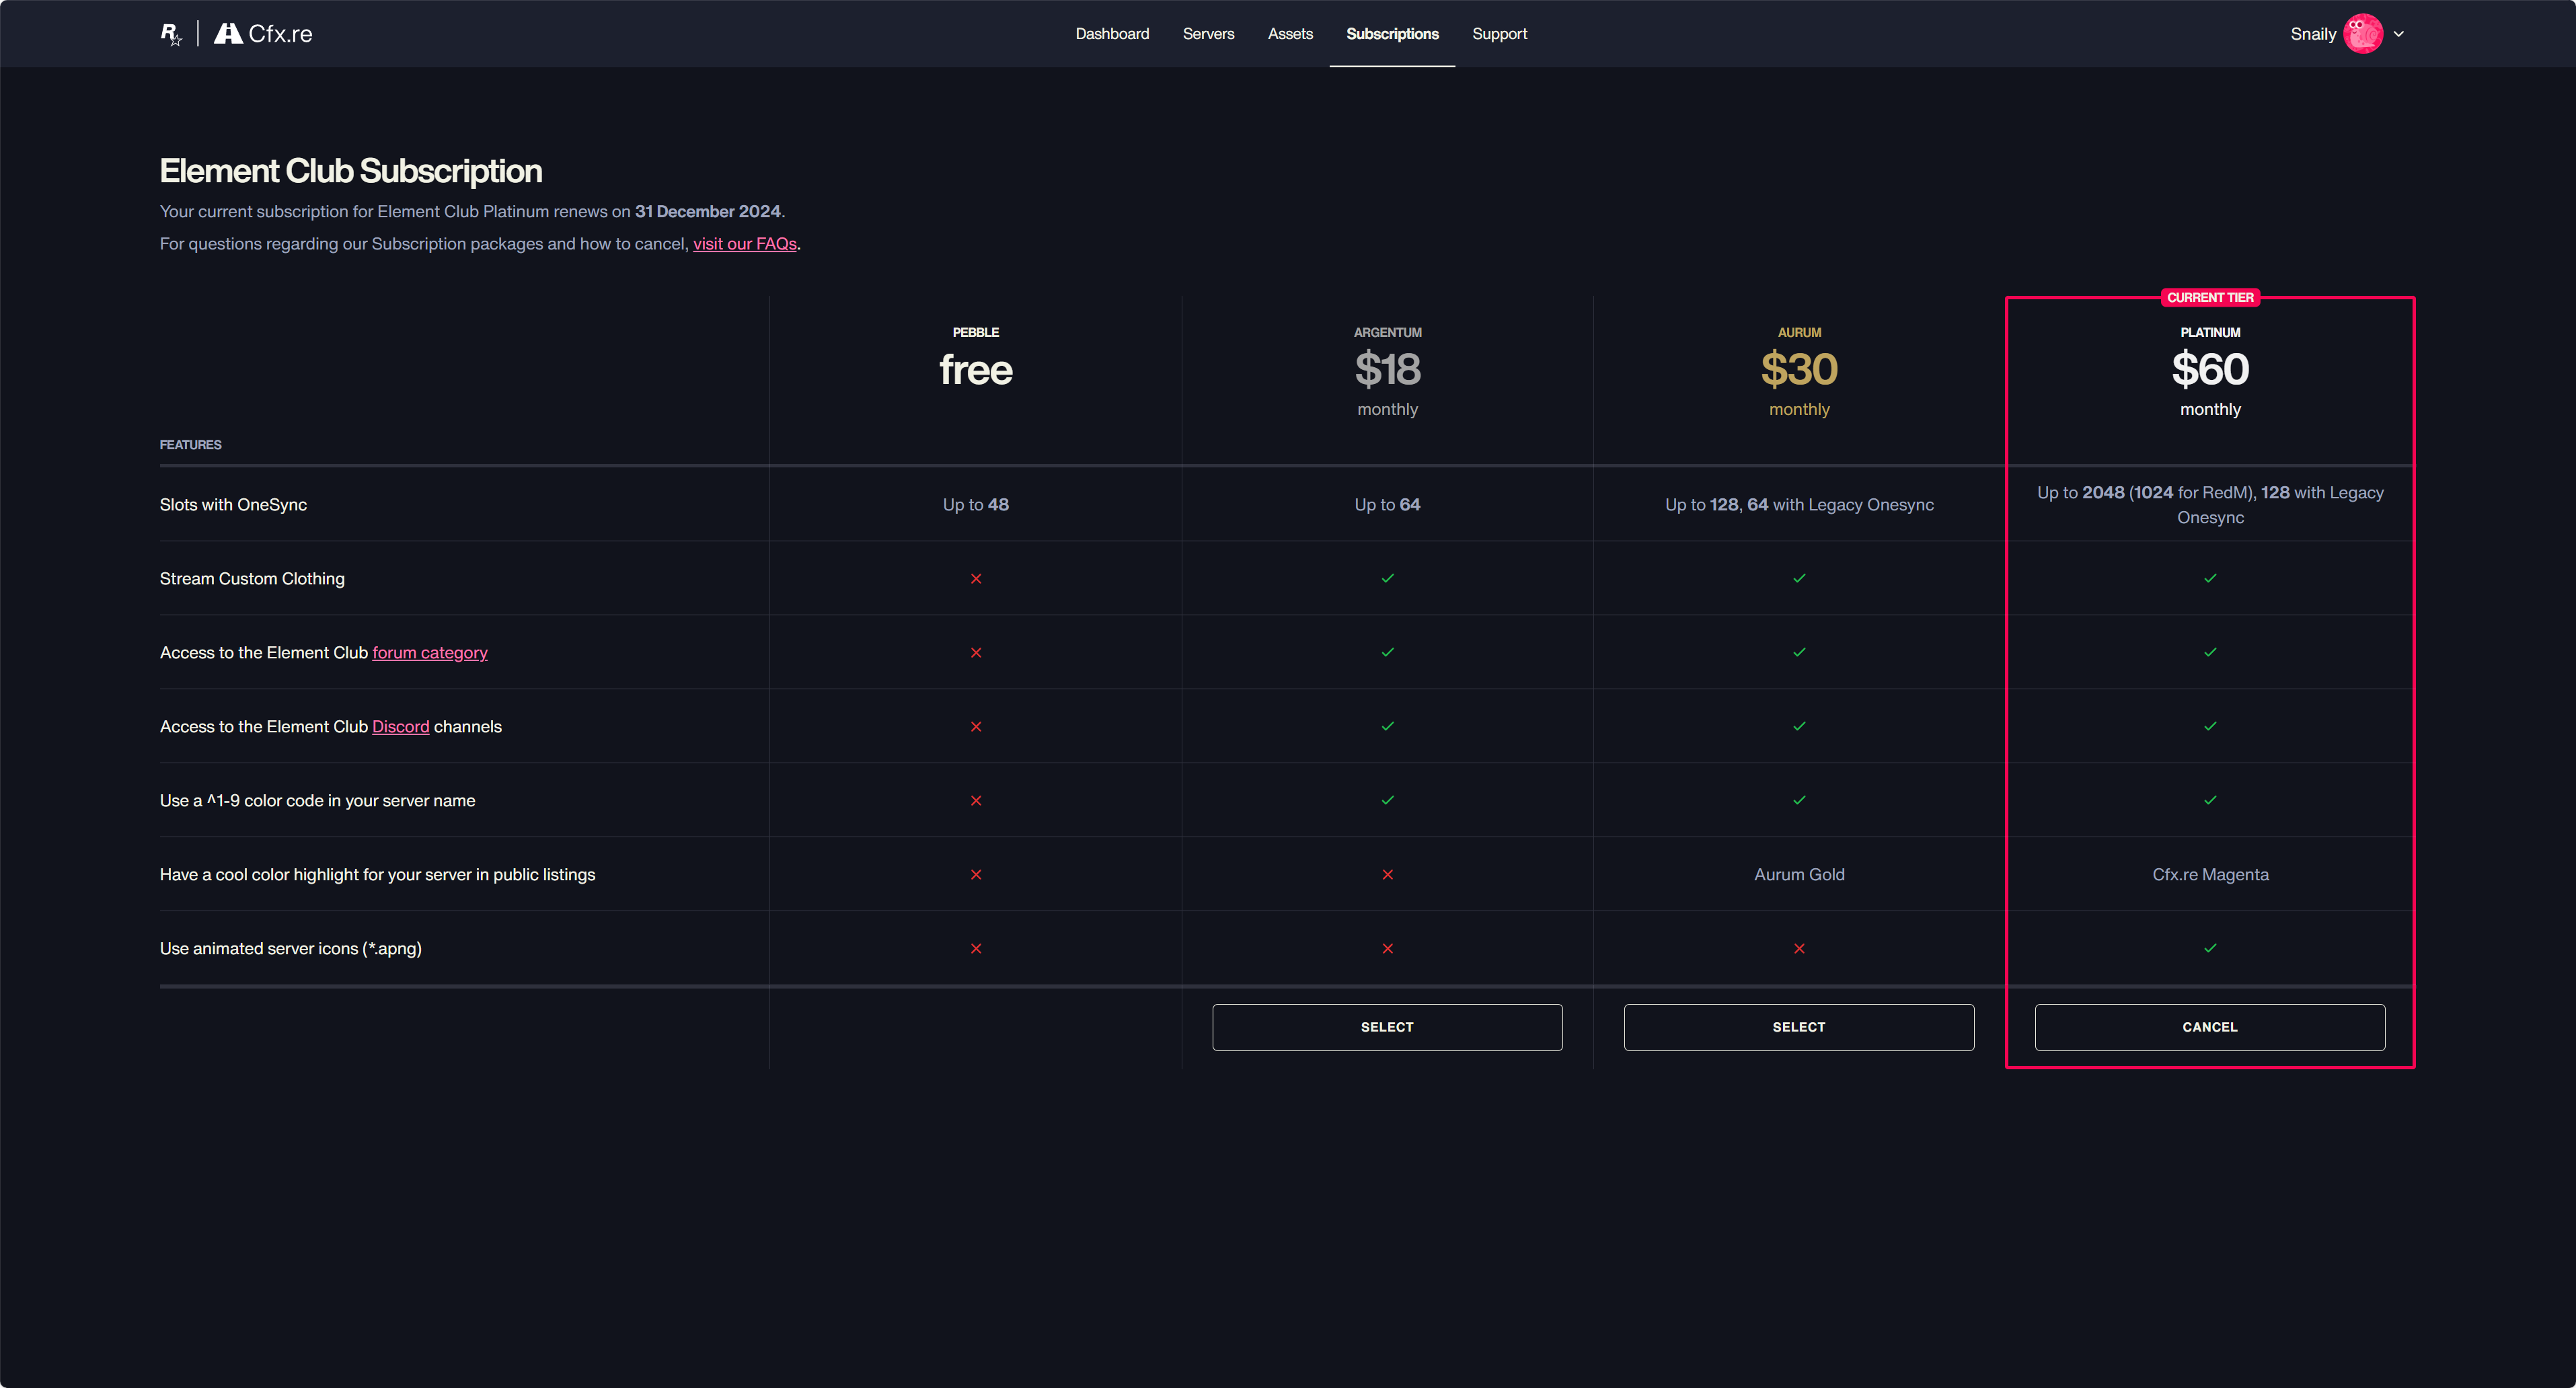Viewport: 2576px width, 1388px height.
Task: Click Aurum's checkmark for forum category
Action: pyautogui.click(x=1799, y=653)
